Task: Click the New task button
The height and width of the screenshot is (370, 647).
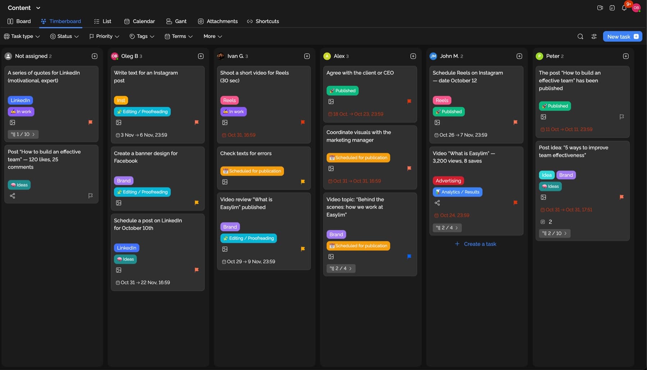Action: point(623,36)
